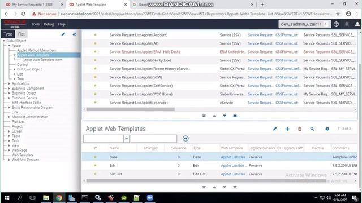Image resolution: width=362 pixels, height=203 pixels.
Task: Select Control in the object tree
Action: click(23, 65)
